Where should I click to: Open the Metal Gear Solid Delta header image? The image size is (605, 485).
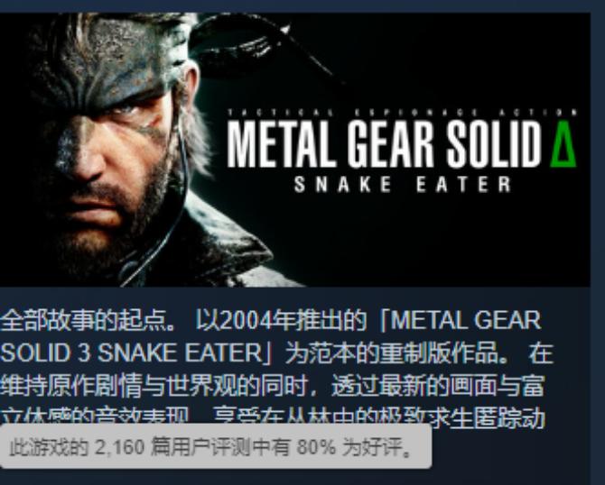pos(294,150)
